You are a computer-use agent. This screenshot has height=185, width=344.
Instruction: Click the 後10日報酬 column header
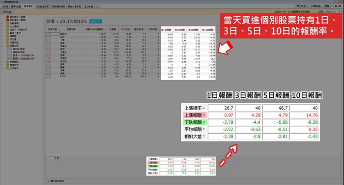pyautogui.click(x=207, y=29)
